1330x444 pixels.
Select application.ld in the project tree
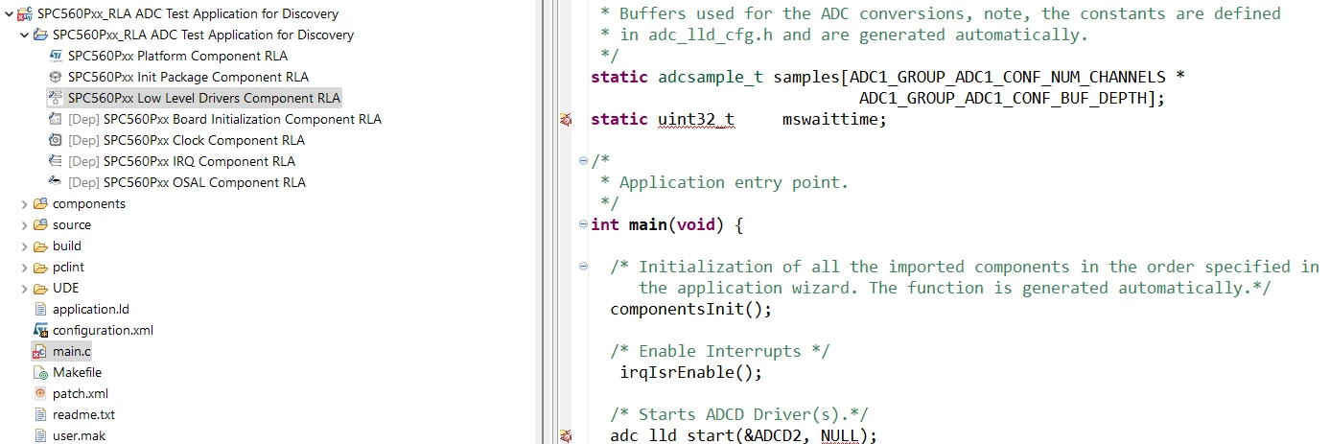[91, 309]
